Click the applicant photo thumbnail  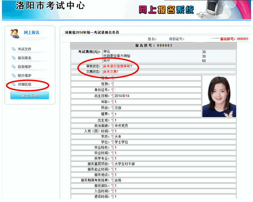219,96
